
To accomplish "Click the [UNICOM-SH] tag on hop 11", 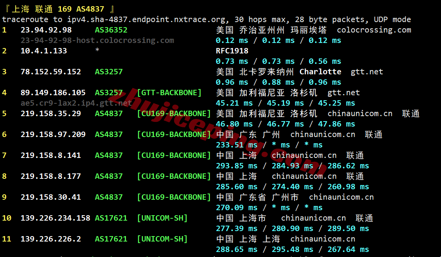I will tap(162, 239).
